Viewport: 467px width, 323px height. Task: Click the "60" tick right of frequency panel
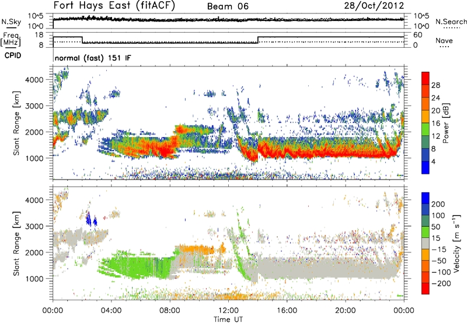pos(418,35)
